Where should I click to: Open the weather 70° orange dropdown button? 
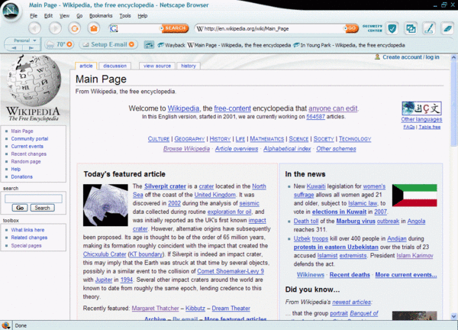69,44
